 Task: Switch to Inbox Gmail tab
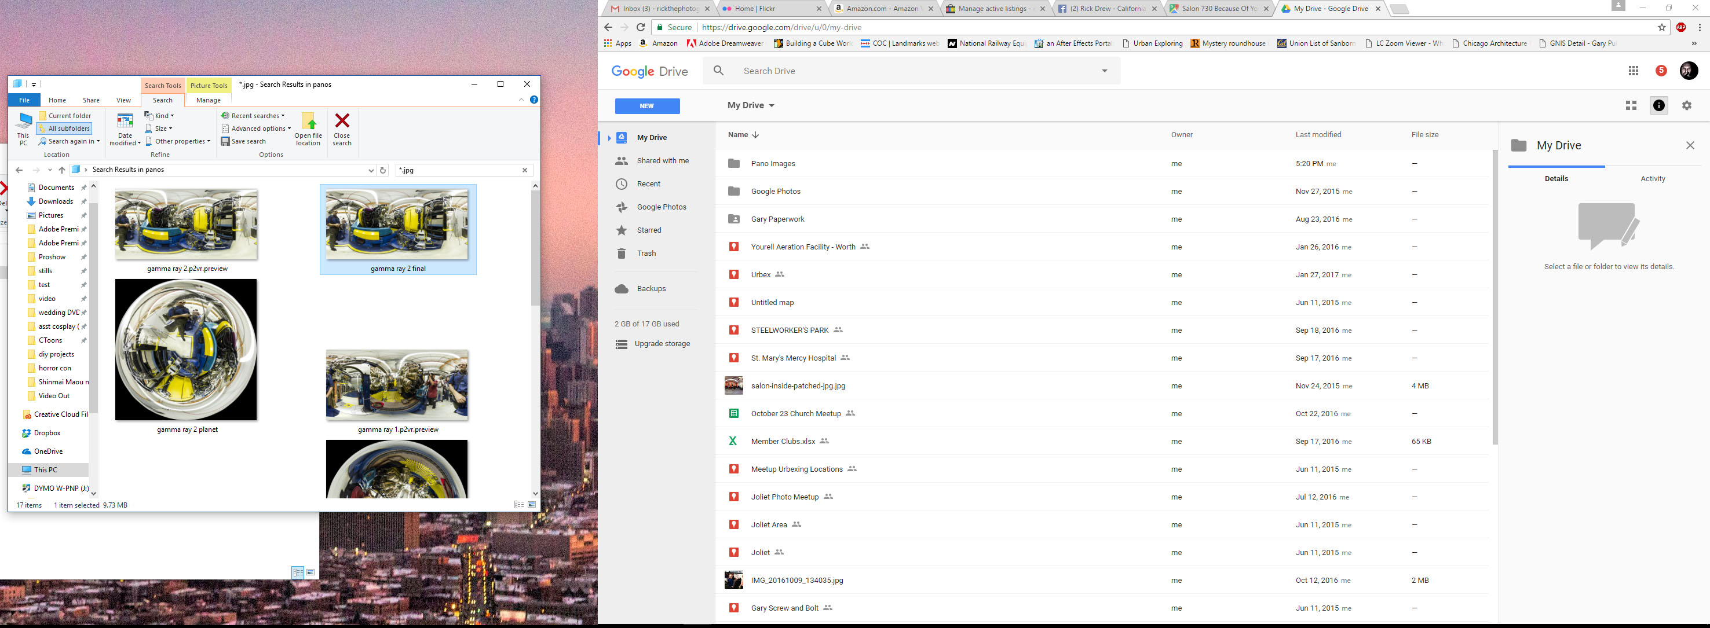pyautogui.click(x=659, y=9)
